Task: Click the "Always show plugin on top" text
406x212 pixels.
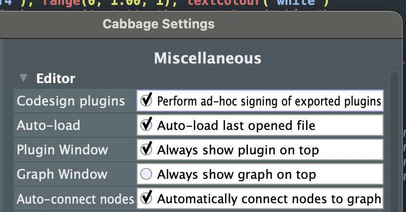Action: pyautogui.click(x=238, y=149)
